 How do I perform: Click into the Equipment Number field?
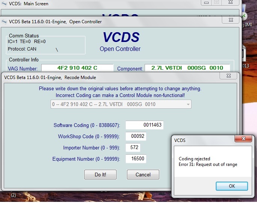tap(136, 159)
